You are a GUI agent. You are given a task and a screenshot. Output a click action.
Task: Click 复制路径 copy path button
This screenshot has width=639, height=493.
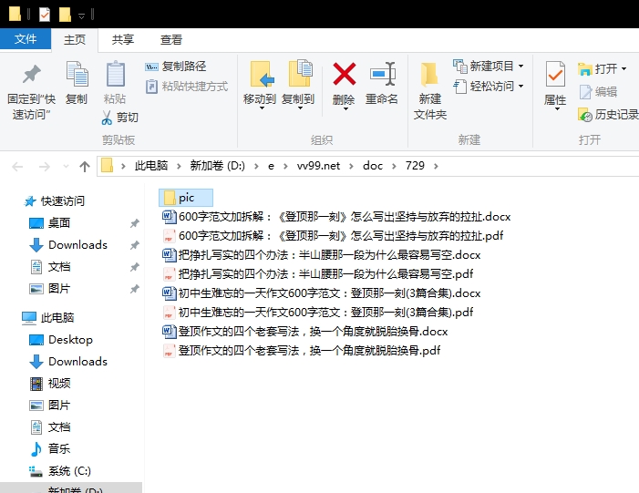point(176,66)
